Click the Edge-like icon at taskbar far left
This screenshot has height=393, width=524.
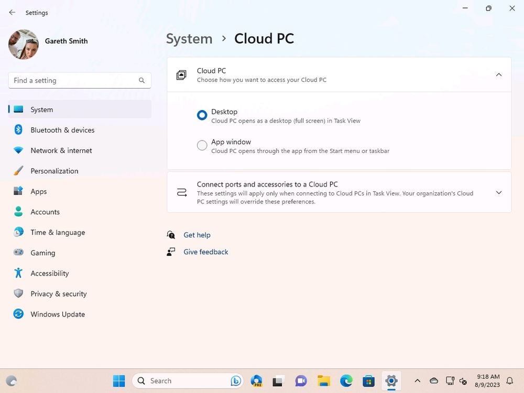tap(12, 381)
